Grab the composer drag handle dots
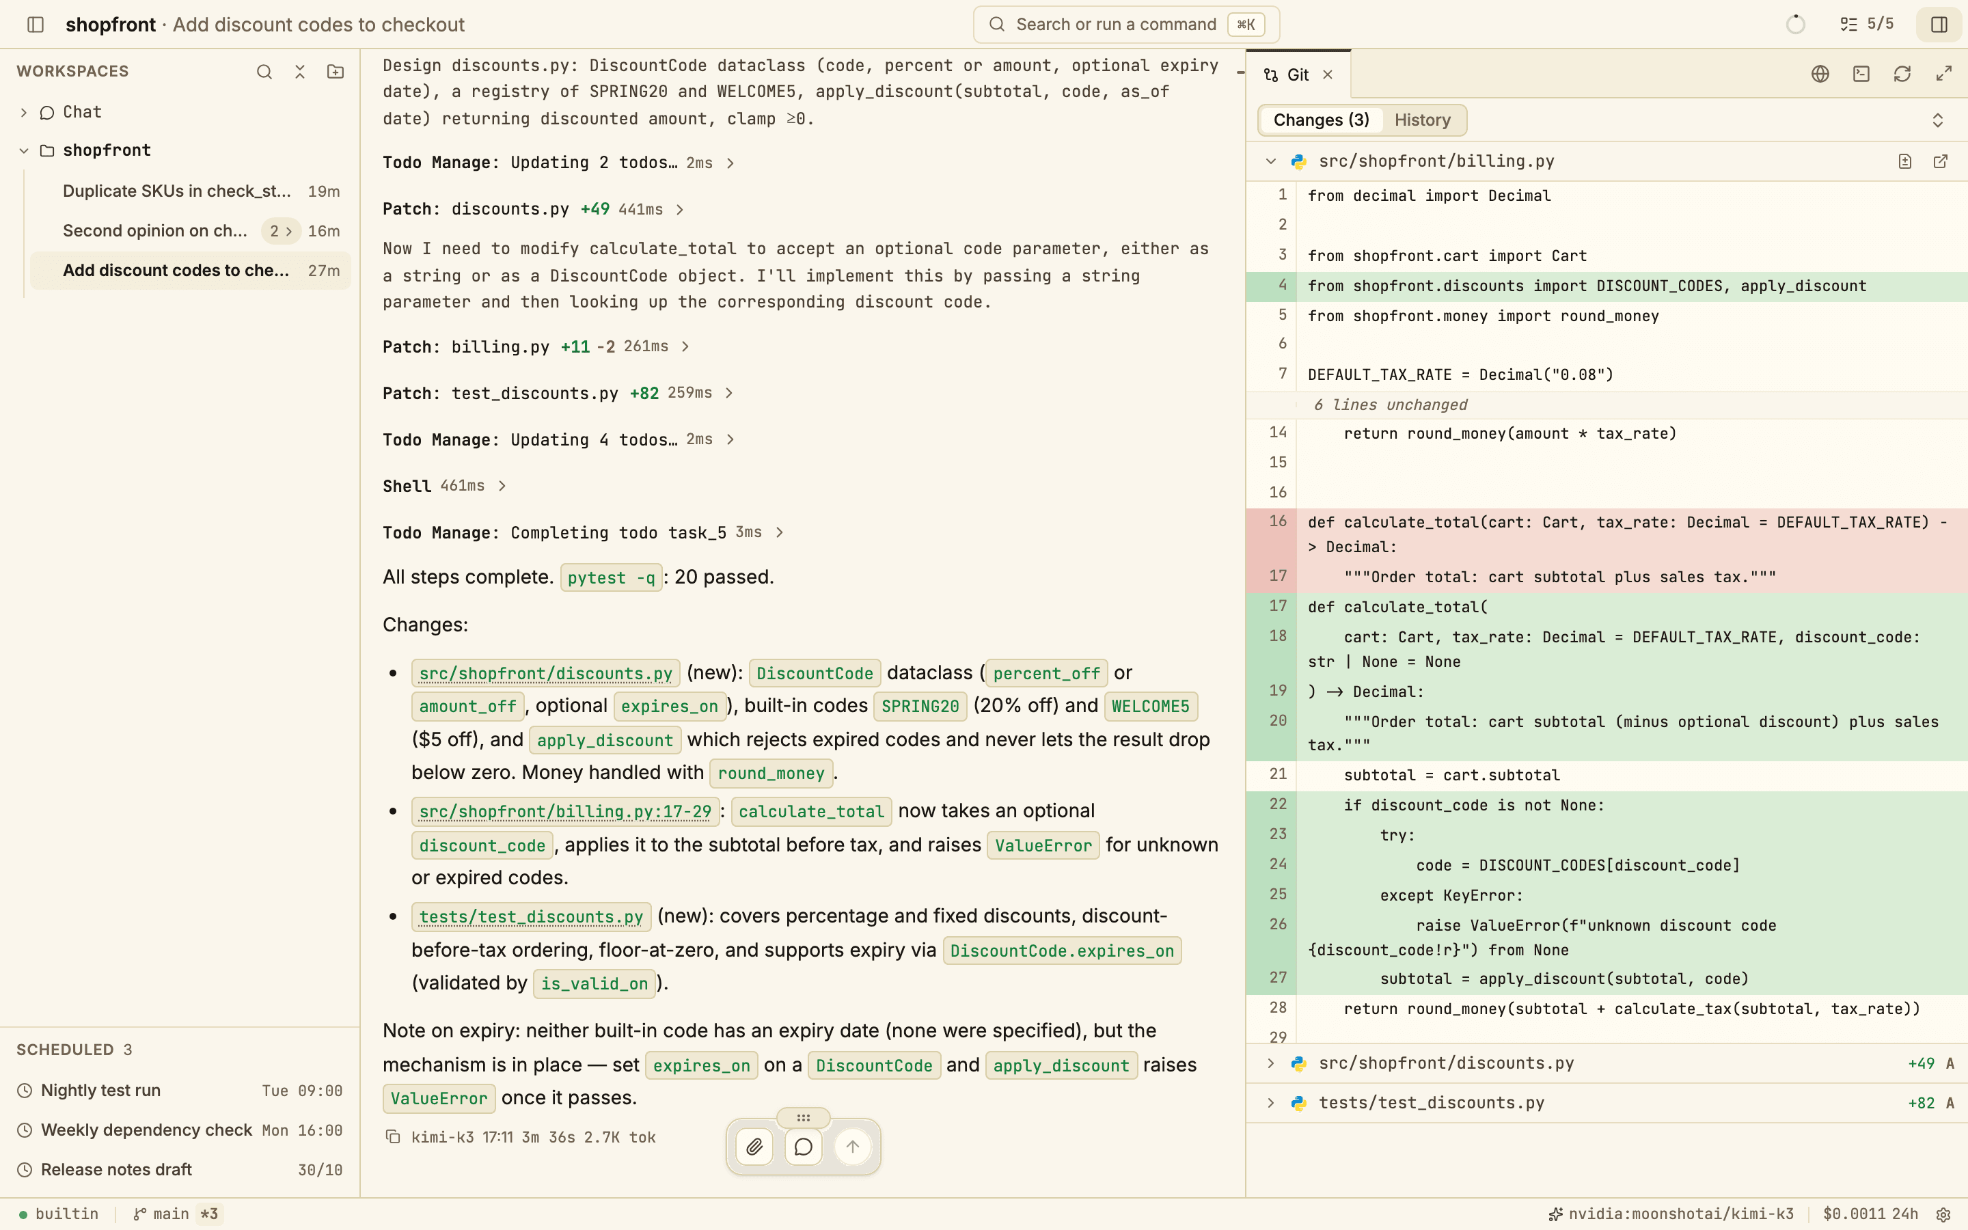 pyautogui.click(x=804, y=1118)
